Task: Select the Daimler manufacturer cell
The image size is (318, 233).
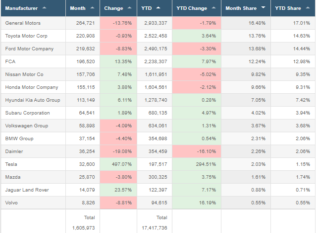Action: (33, 152)
